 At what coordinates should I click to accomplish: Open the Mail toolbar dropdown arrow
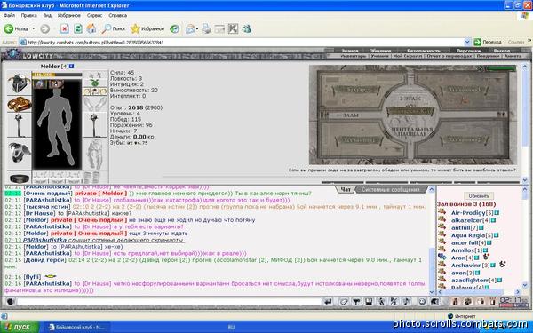tap(197, 29)
